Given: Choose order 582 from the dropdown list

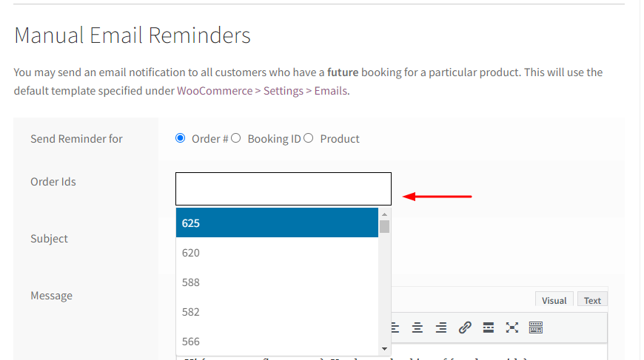Looking at the screenshot, I should 277,312.
